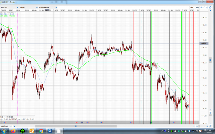
Task: Open Outlook from the taskbar
Action: tap(32, 131)
